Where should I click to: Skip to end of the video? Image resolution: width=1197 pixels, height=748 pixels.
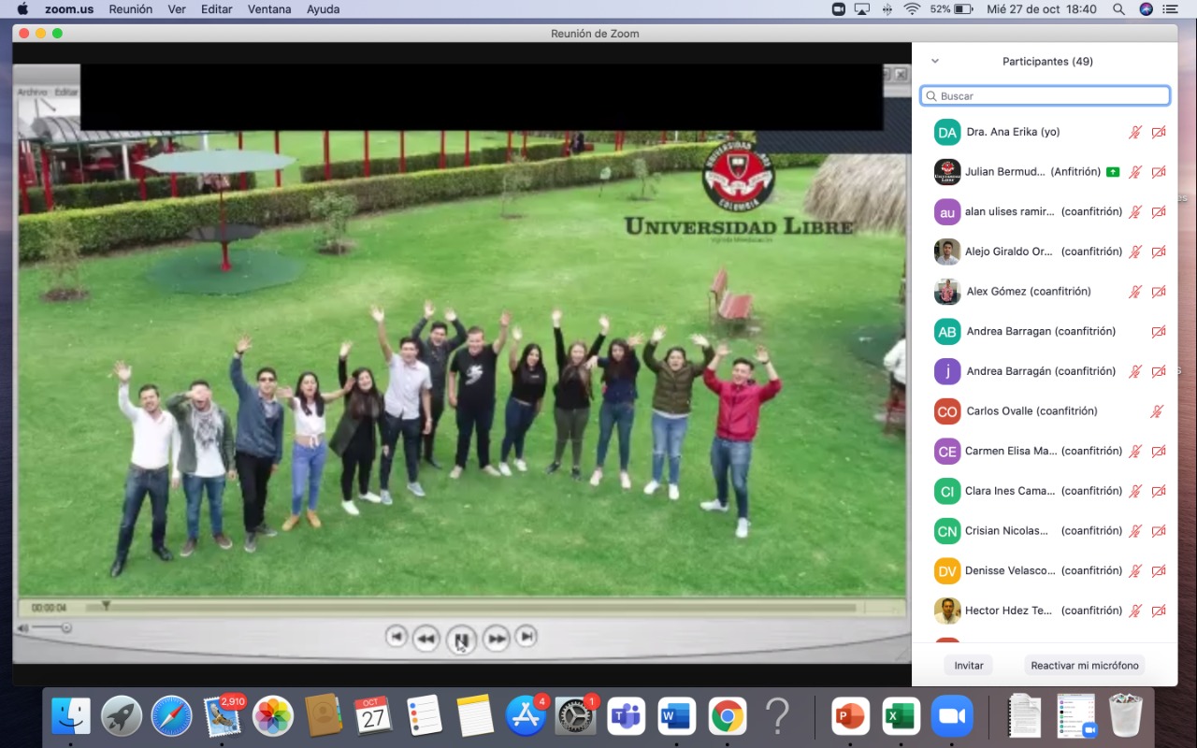point(526,637)
